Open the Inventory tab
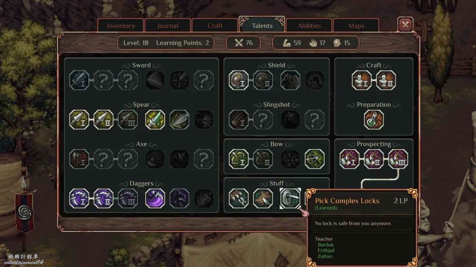Image resolution: width=476 pixels, height=267 pixels. [x=121, y=26]
